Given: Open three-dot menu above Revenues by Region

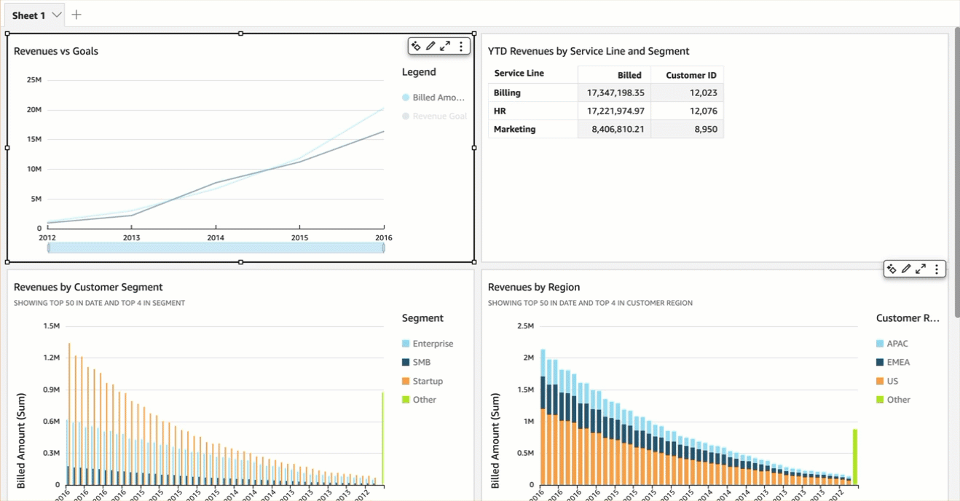Looking at the screenshot, I should pyautogui.click(x=937, y=269).
